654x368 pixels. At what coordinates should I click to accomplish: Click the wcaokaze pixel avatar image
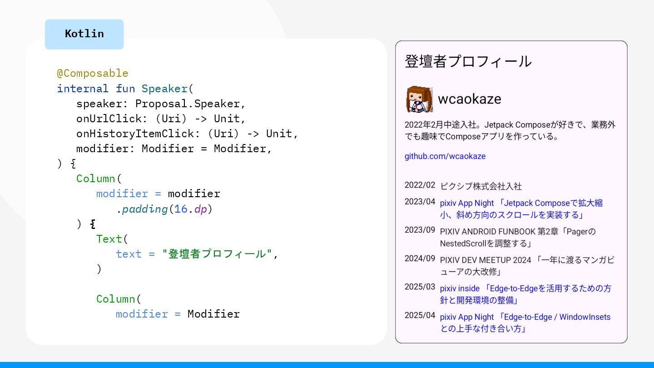(x=419, y=99)
